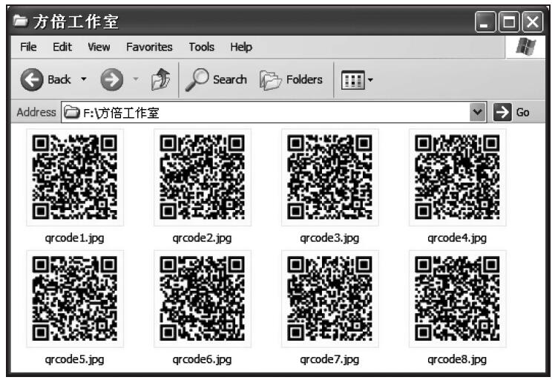The width and height of the screenshot is (555, 380).
Task: Open the File menu
Action: tap(28, 47)
